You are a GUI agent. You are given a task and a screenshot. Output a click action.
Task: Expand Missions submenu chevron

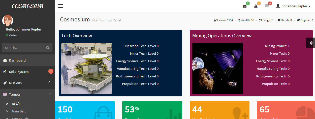(x=49, y=82)
